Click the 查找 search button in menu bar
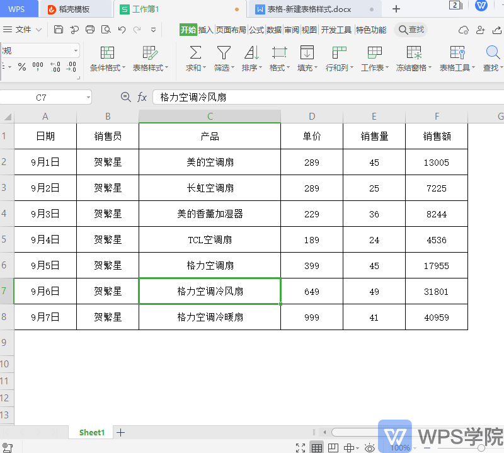504x453 pixels. click(411, 30)
